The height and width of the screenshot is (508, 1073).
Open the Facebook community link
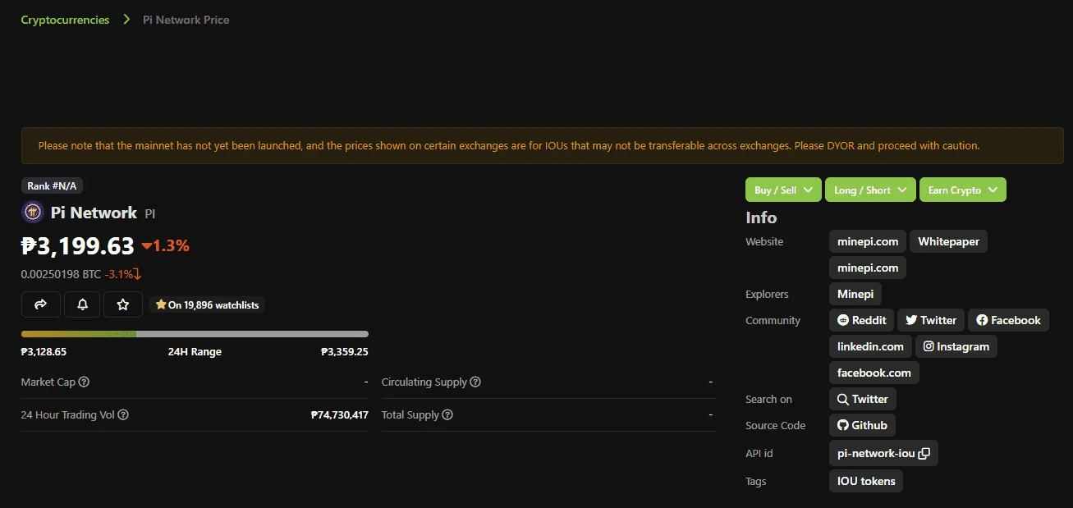1008,320
